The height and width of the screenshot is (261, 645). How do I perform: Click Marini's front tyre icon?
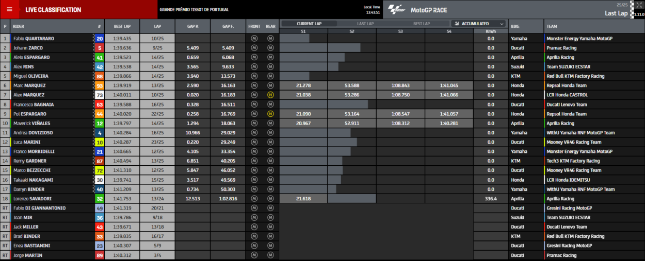pyautogui.click(x=254, y=142)
